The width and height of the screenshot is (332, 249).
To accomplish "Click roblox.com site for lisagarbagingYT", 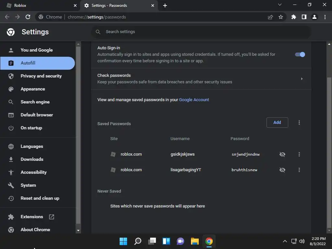I will tap(131, 170).
